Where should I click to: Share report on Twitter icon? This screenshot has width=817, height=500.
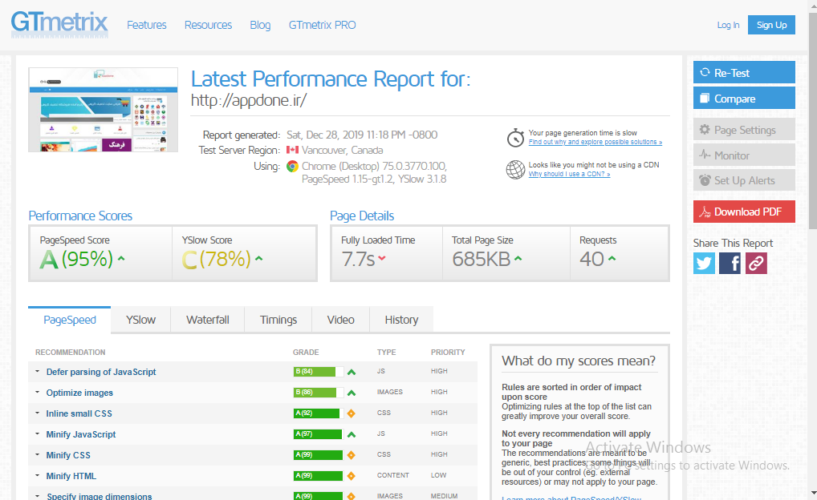704,263
